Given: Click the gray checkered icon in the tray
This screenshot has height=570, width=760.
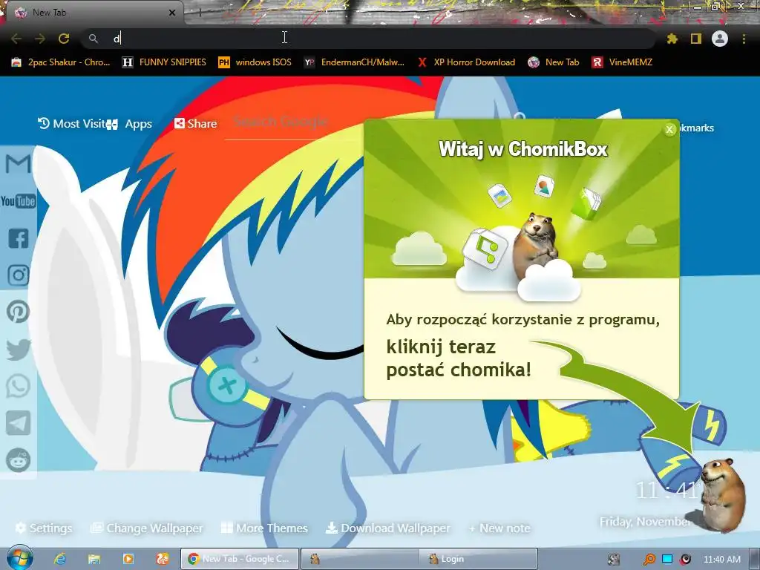Looking at the screenshot, I should click(x=614, y=560).
